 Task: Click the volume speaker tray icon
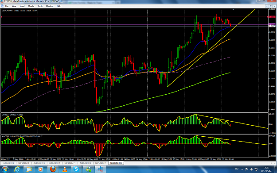pos(251,169)
